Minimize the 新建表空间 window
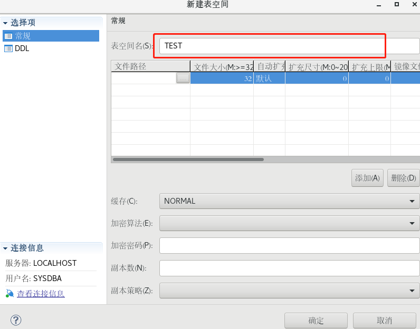Image resolution: width=420 pixels, height=329 pixels. point(379,5)
